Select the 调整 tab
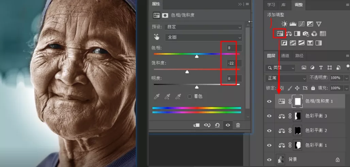350x167 pixels. coord(299,5)
